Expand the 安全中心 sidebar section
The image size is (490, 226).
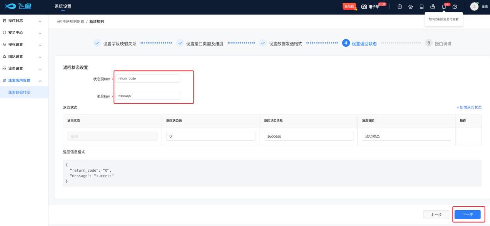(24, 32)
